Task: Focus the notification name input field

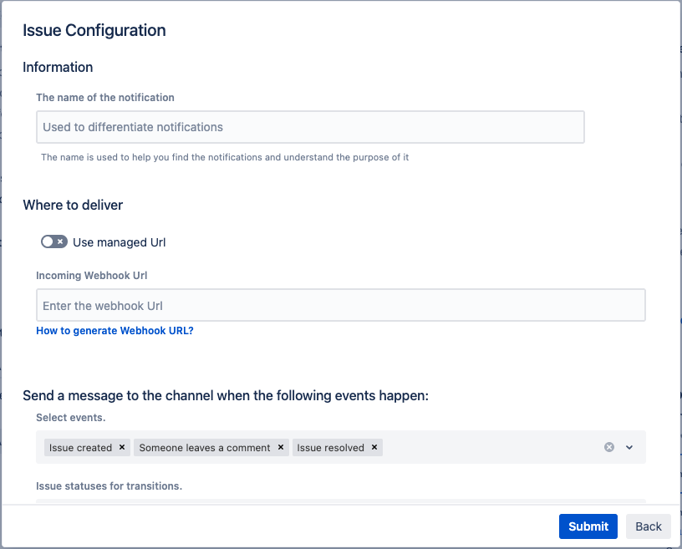Action: click(310, 128)
